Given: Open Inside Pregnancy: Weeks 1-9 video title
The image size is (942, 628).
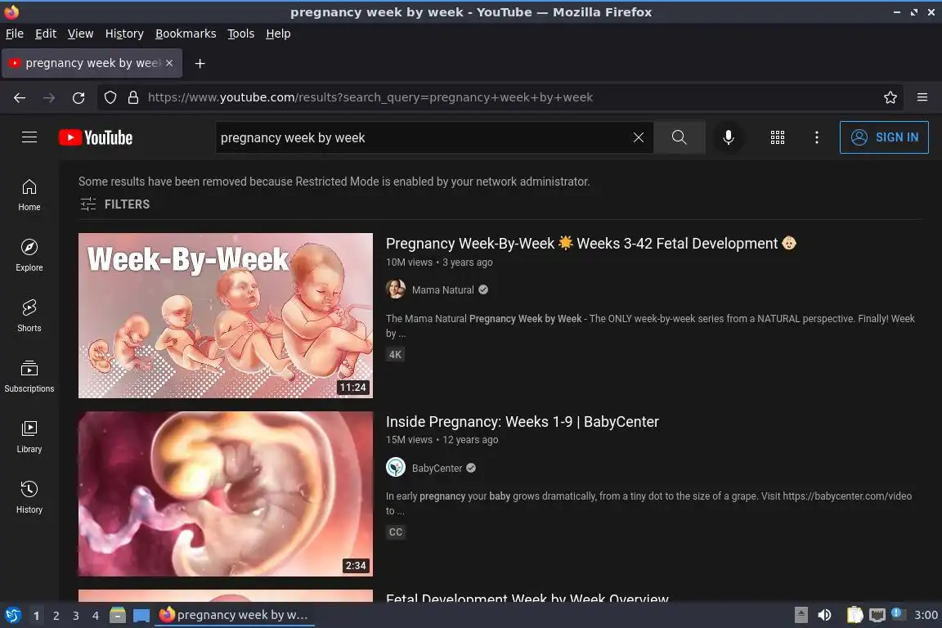Looking at the screenshot, I should pos(522,422).
